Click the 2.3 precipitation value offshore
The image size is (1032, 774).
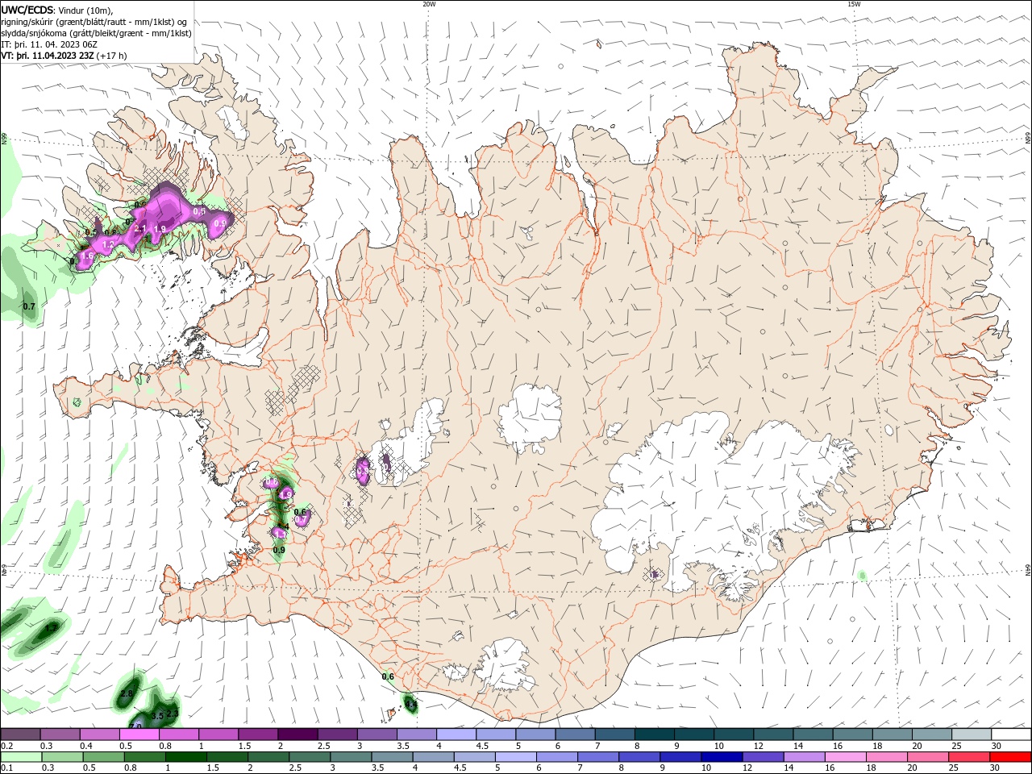click(x=172, y=714)
